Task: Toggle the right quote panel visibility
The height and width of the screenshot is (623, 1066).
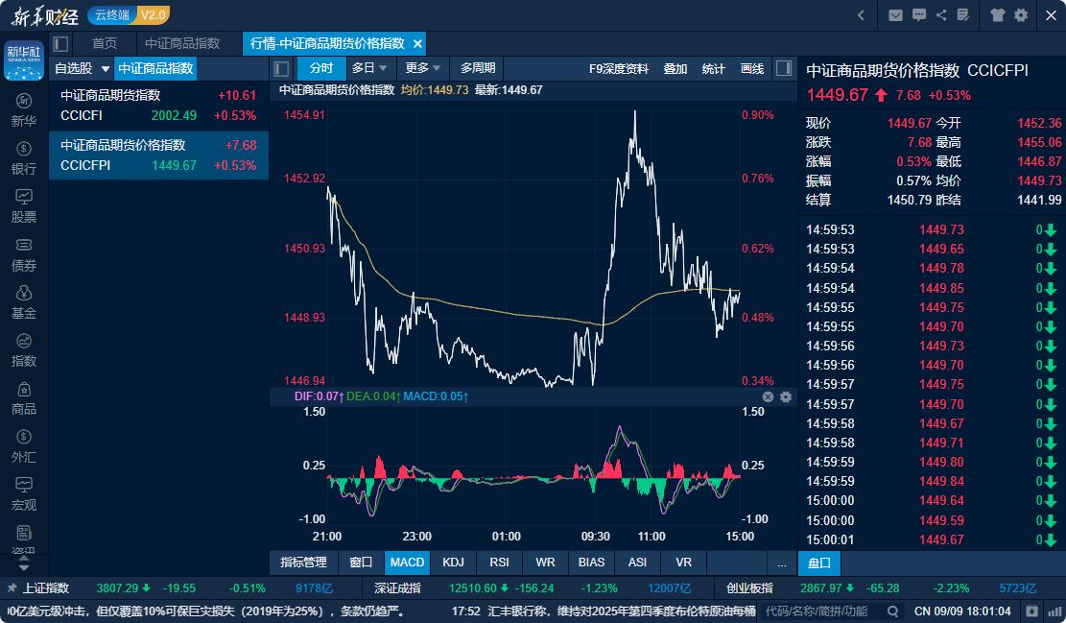Action: pos(784,68)
